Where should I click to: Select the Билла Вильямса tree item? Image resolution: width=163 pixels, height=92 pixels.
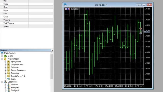tap(18, 70)
